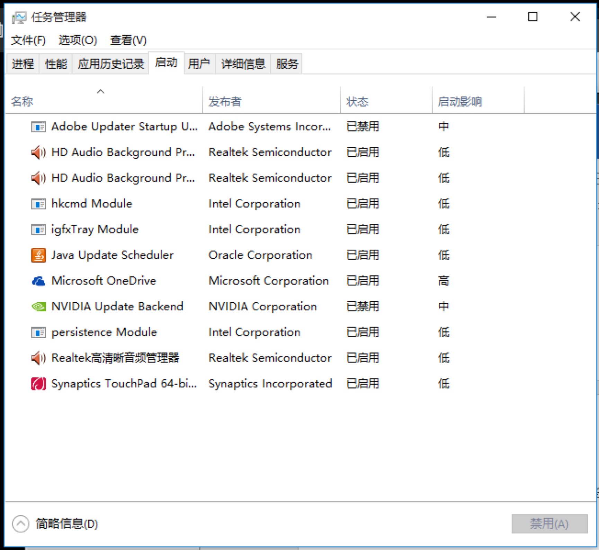599x550 pixels.
Task: Select the NVIDIA Update Backend entry
Action: [117, 306]
